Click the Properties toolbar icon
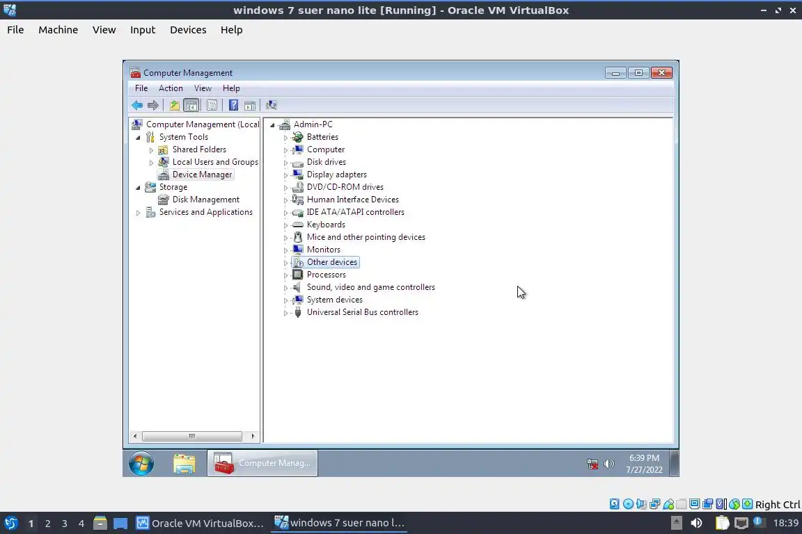Viewport: 802px width, 534px height. 212,105
